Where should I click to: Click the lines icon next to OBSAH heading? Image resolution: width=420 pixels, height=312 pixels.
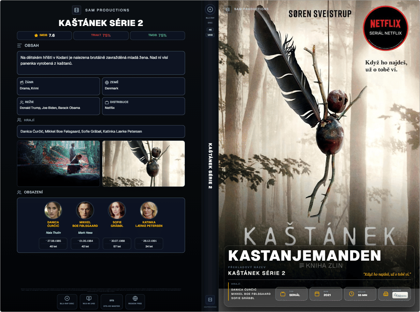point(20,45)
